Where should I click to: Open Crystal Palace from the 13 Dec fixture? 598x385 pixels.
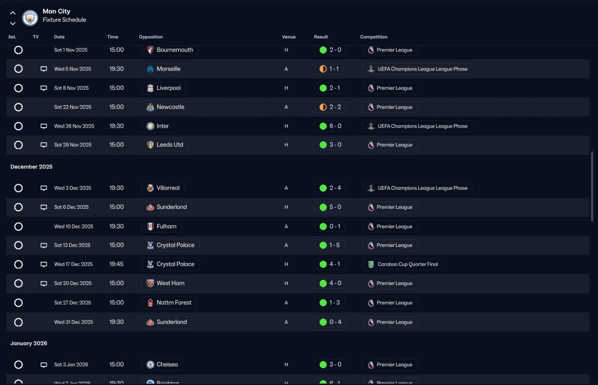(171, 245)
